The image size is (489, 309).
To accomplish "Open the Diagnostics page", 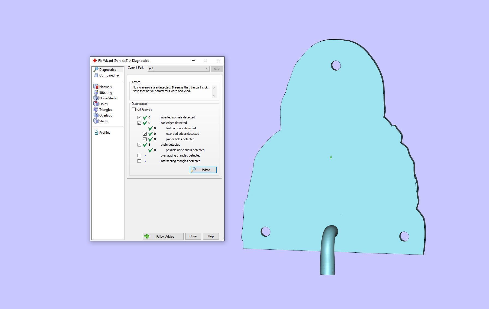I will [x=108, y=69].
